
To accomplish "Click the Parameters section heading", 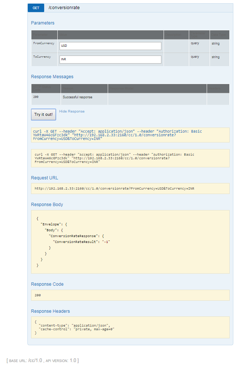I will (43, 23).
